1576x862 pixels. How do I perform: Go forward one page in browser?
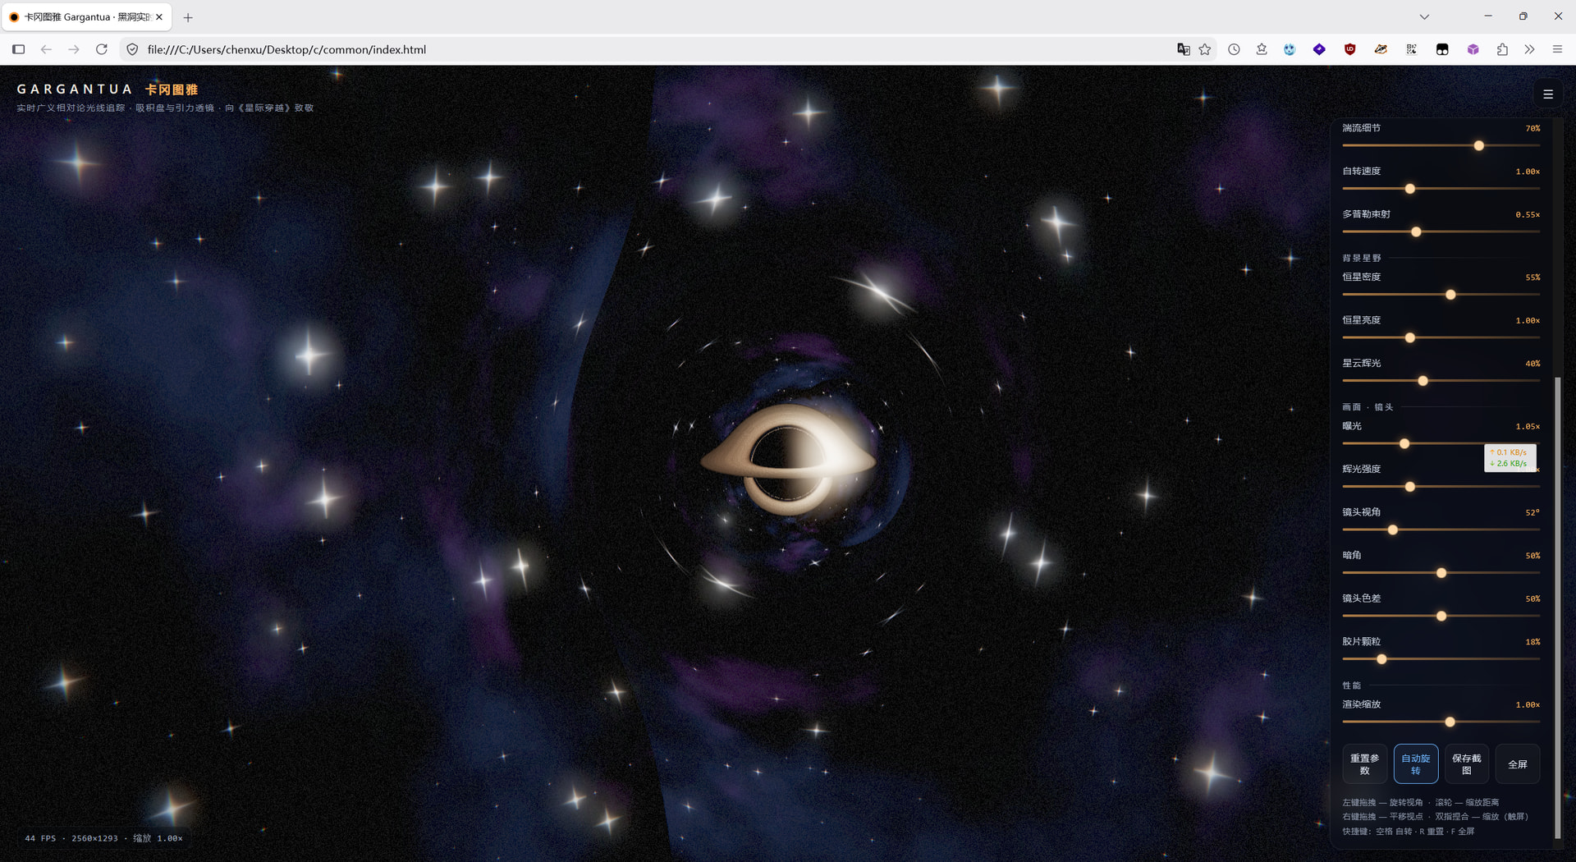pos(74,49)
